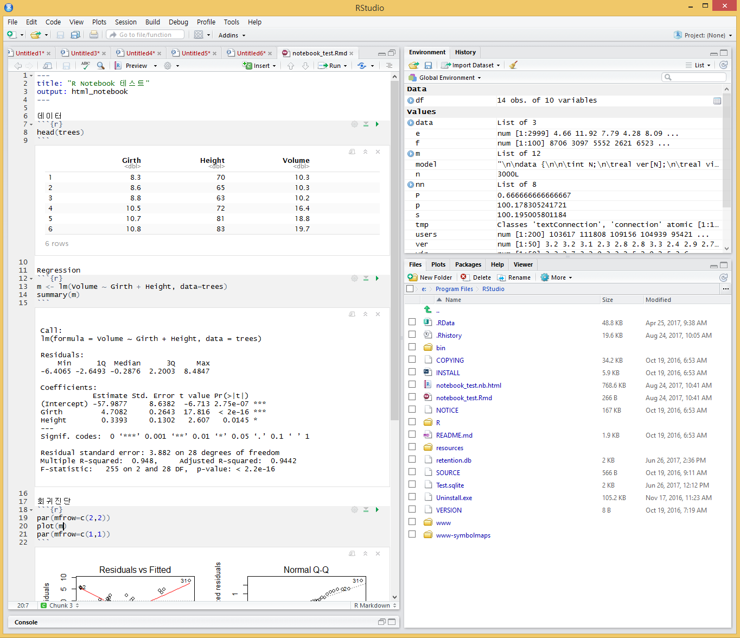This screenshot has height=638, width=740.
Task: Open the Session menu
Action: (126, 22)
